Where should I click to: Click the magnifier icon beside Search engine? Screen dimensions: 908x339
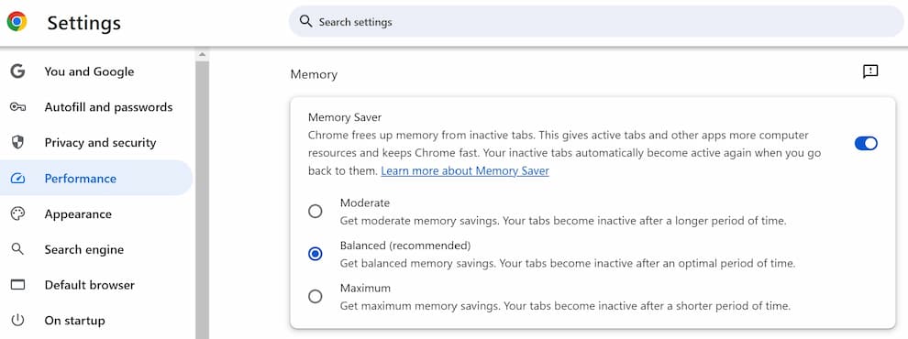coord(18,249)
